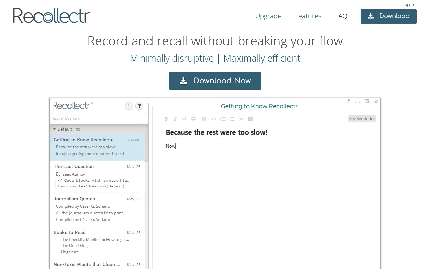Open the Journalism Quotes note
The height and width of the screenshot is (269, 430).
click(97, 210)
